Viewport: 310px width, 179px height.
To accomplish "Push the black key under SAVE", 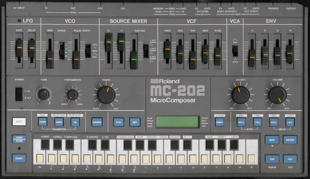I will (x=210, y=145).
